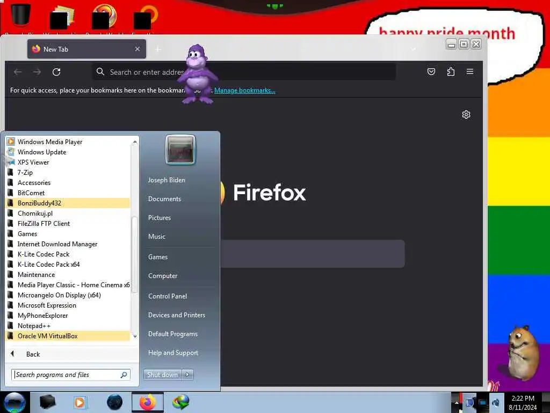Open the Oracle VM VirtualBox folder
Image resolution: width=550 pixels, height=413 pixels.
click(x=68, y=336)
